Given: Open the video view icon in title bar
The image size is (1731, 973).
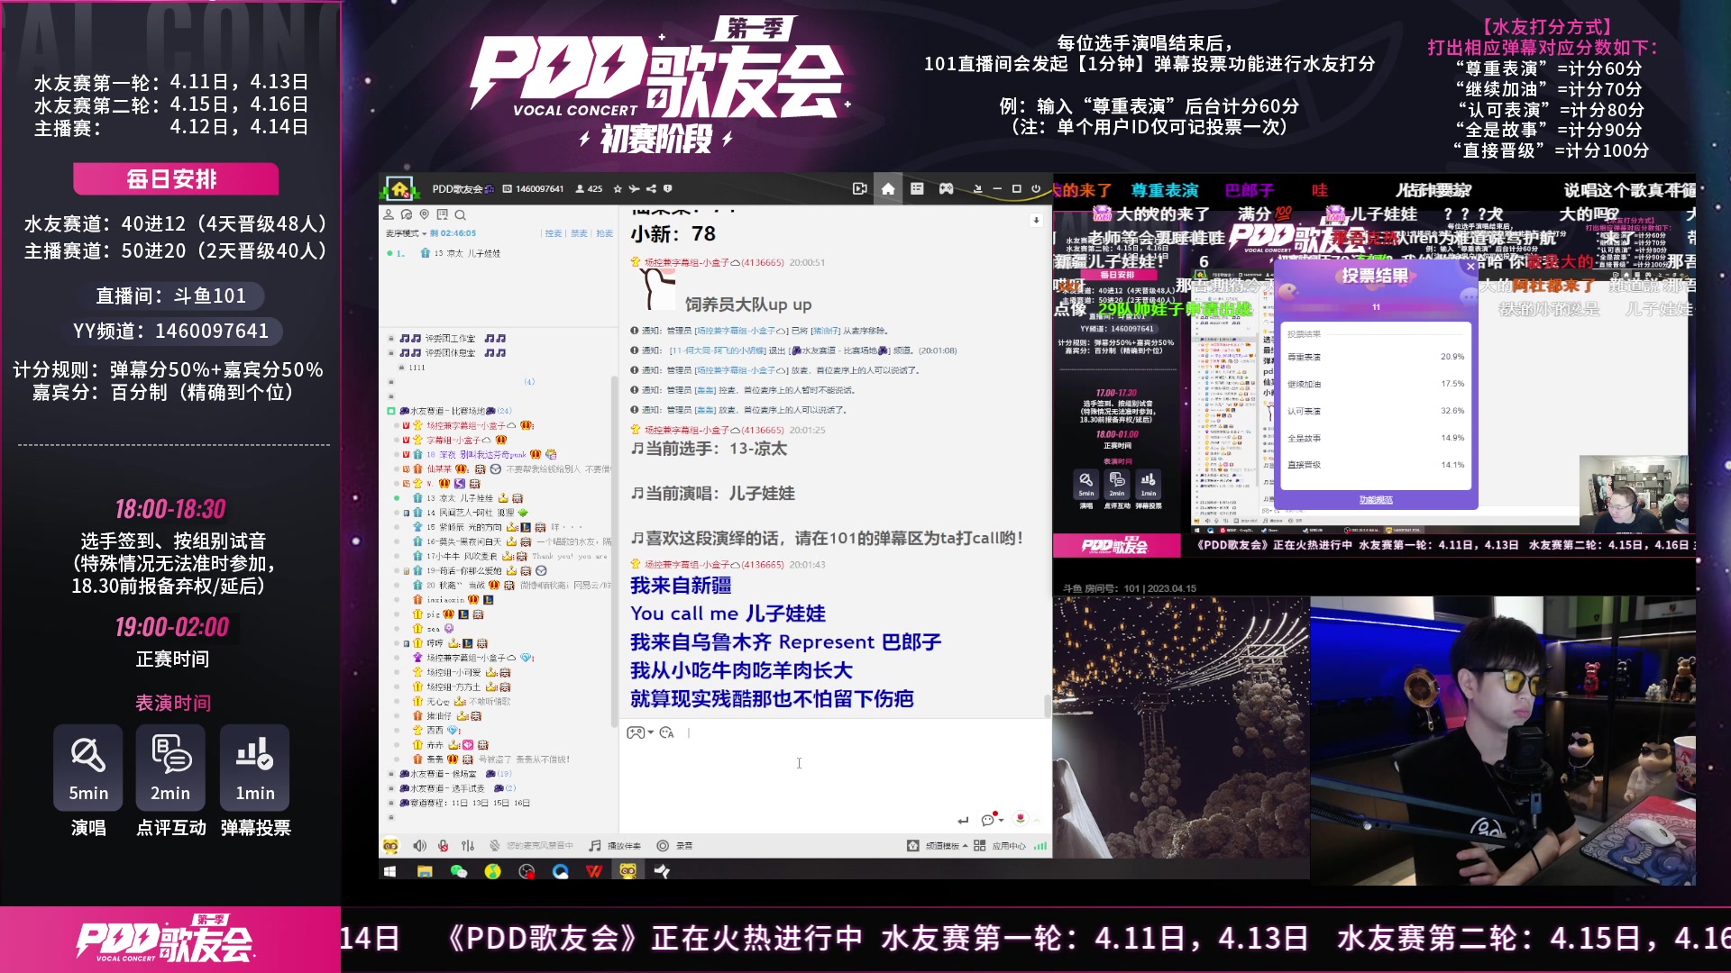Looking at the screenshot, I should pos(860,189).
